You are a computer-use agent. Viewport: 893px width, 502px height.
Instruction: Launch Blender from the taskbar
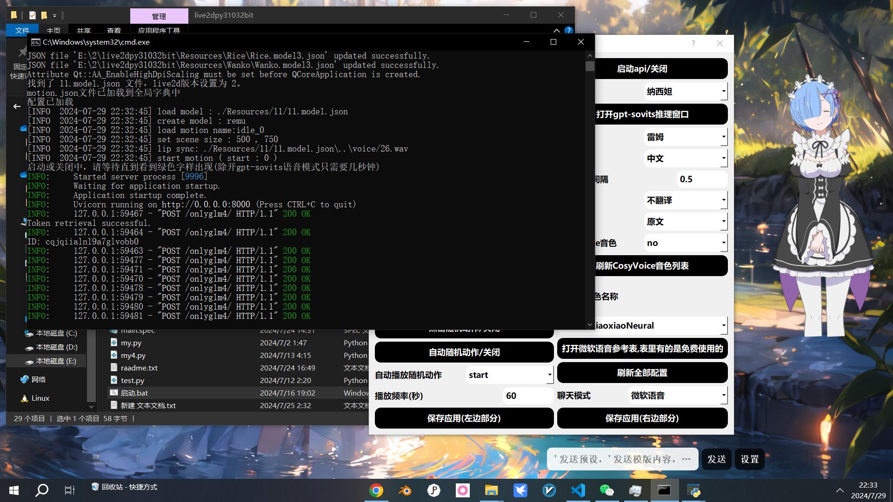(405, 490)
